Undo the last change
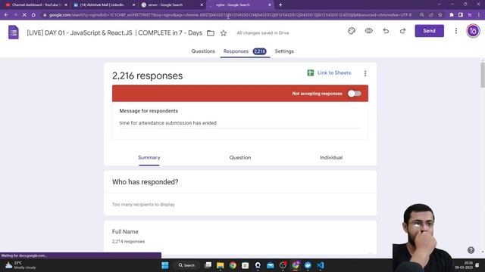 coord(386,31)
